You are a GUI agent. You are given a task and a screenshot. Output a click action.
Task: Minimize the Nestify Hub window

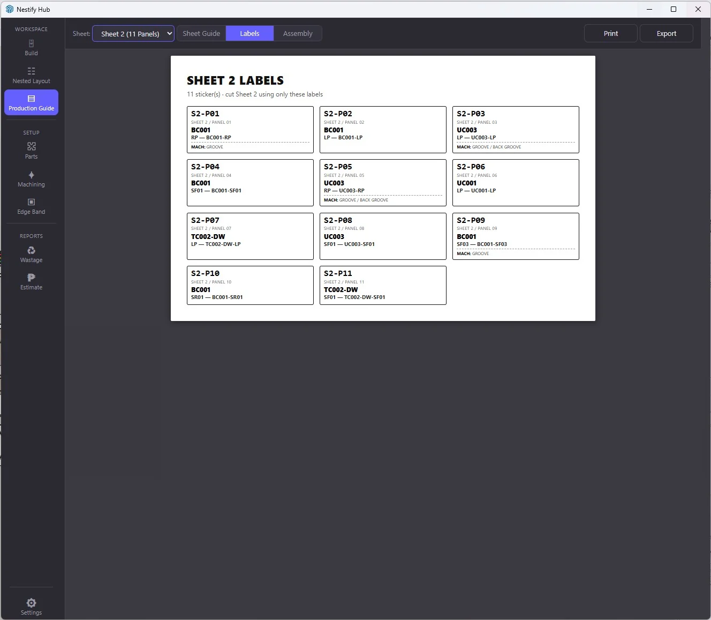coord(649,9)
